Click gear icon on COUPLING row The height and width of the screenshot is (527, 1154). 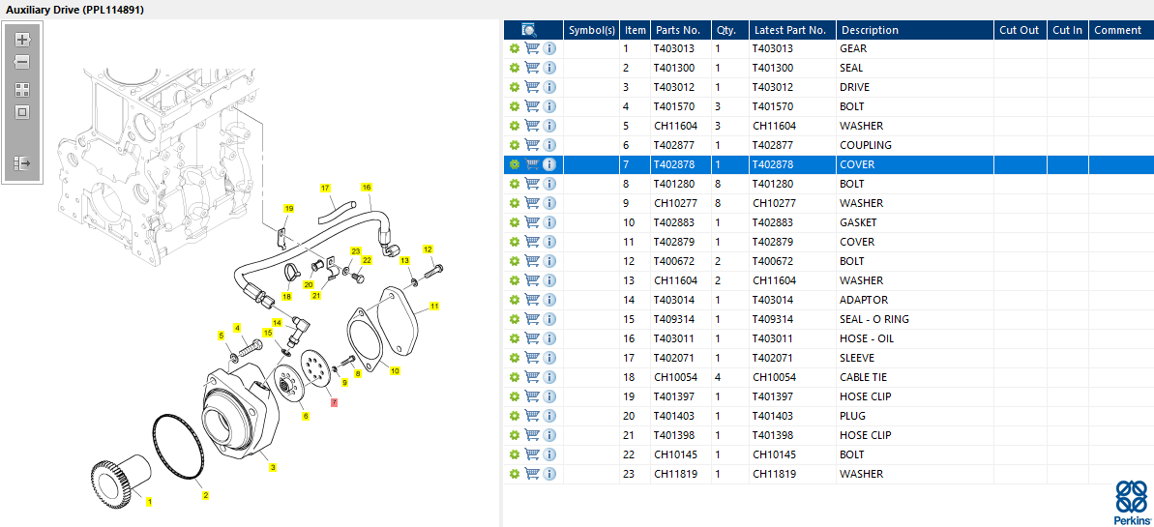[x=515, y=145]
